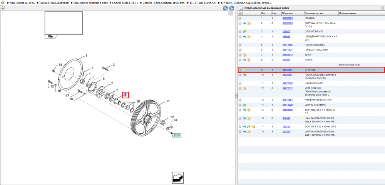Open part number link 84814929

287,105
